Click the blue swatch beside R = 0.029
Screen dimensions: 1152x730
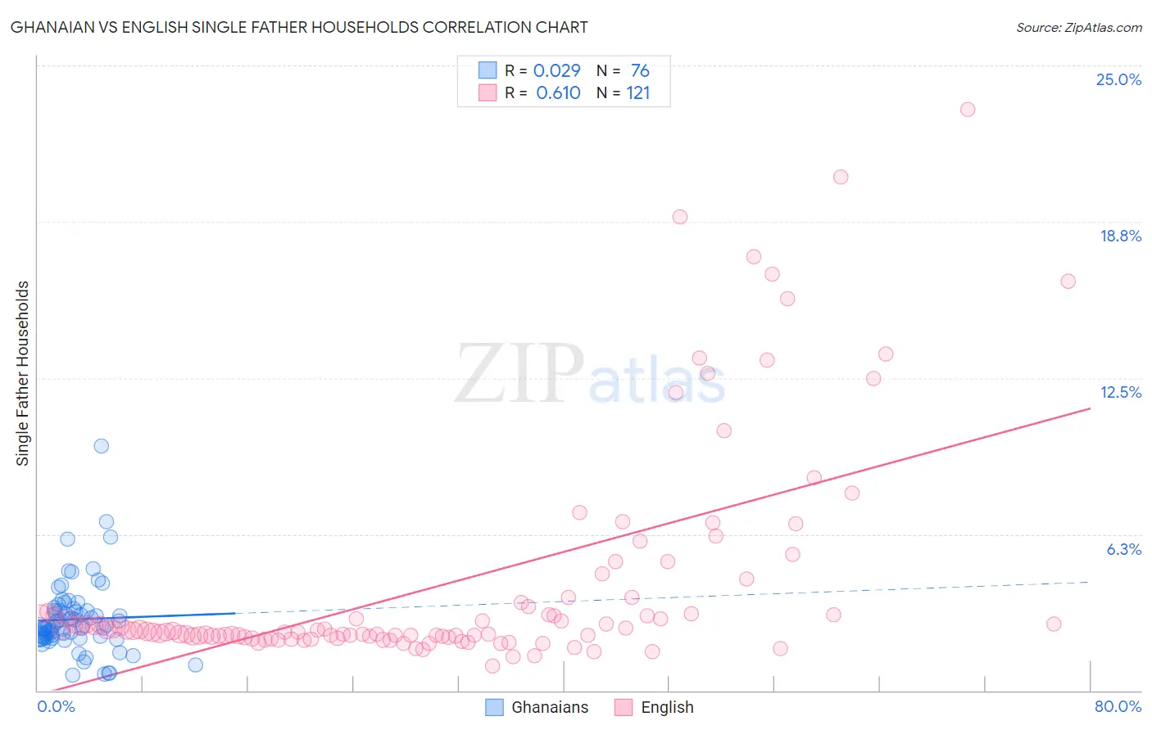[x=488, y=70]
